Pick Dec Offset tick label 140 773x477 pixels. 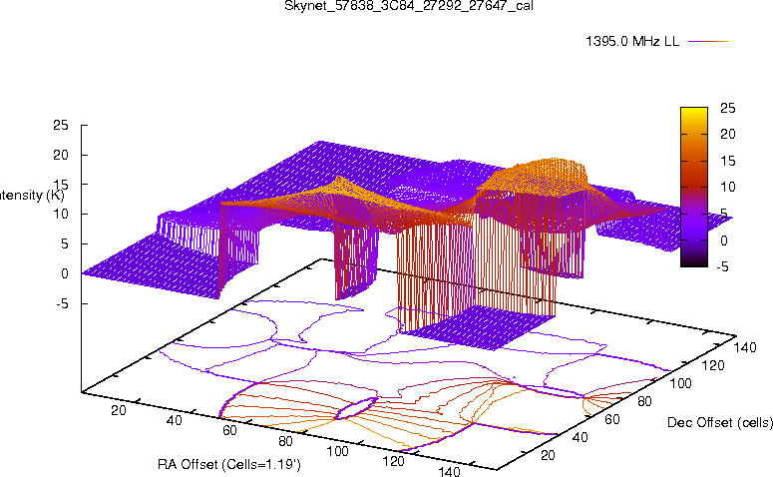pyautogui.click(x=745, y=347)
